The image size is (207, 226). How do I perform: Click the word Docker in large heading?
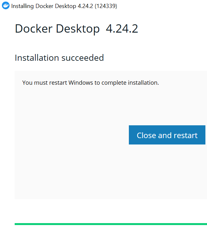pos(34,28)
